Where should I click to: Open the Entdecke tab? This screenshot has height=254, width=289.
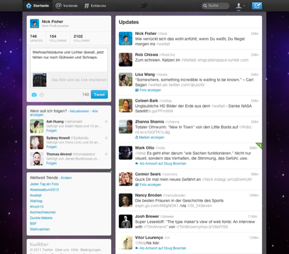pos(95,6)
